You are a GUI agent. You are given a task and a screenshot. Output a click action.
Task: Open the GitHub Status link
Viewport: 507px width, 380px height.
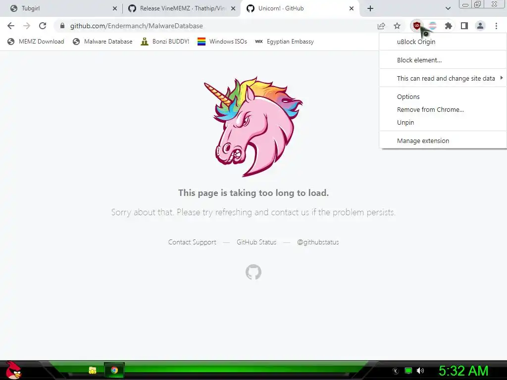click(256, 242)
